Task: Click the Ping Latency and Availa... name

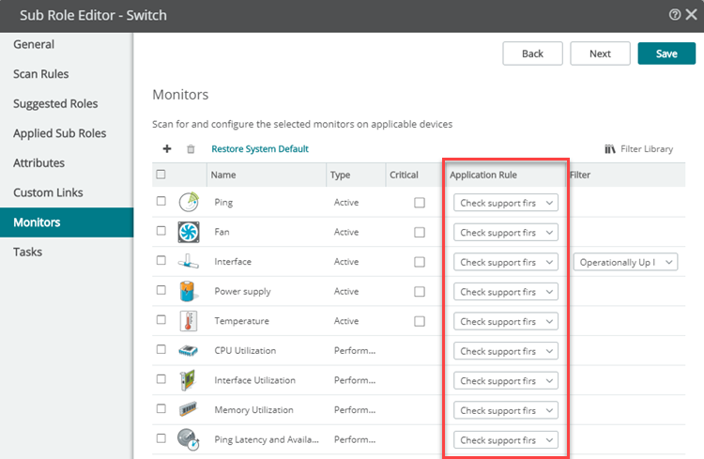Action: coord(267,439)
